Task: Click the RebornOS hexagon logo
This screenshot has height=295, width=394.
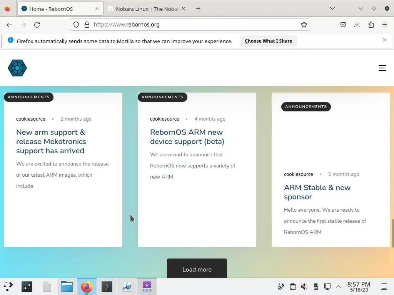Action: click(17, 68)
